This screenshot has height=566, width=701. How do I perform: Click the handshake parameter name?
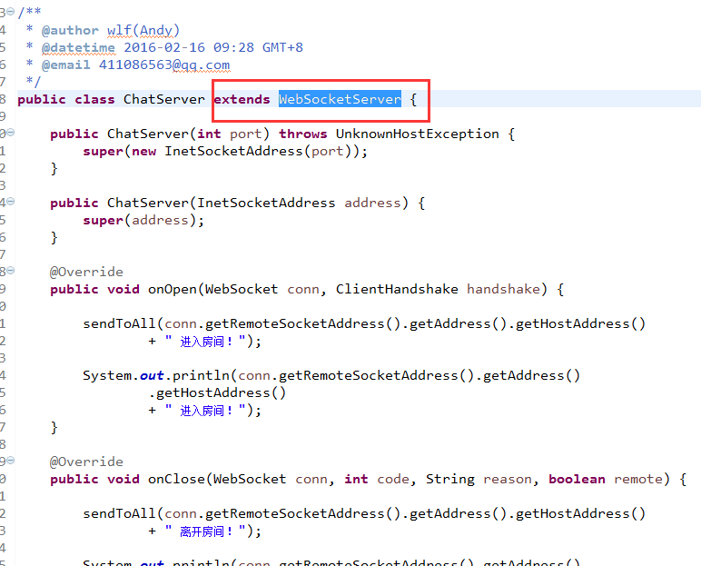503,289
